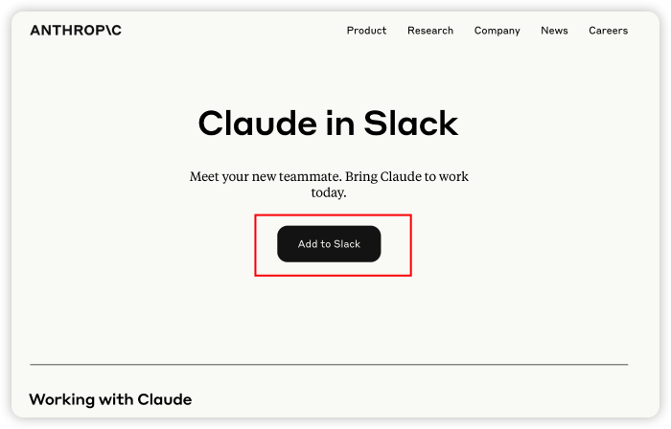Go to the Research page
671x429 pixels.
click(x=430, y=31)
